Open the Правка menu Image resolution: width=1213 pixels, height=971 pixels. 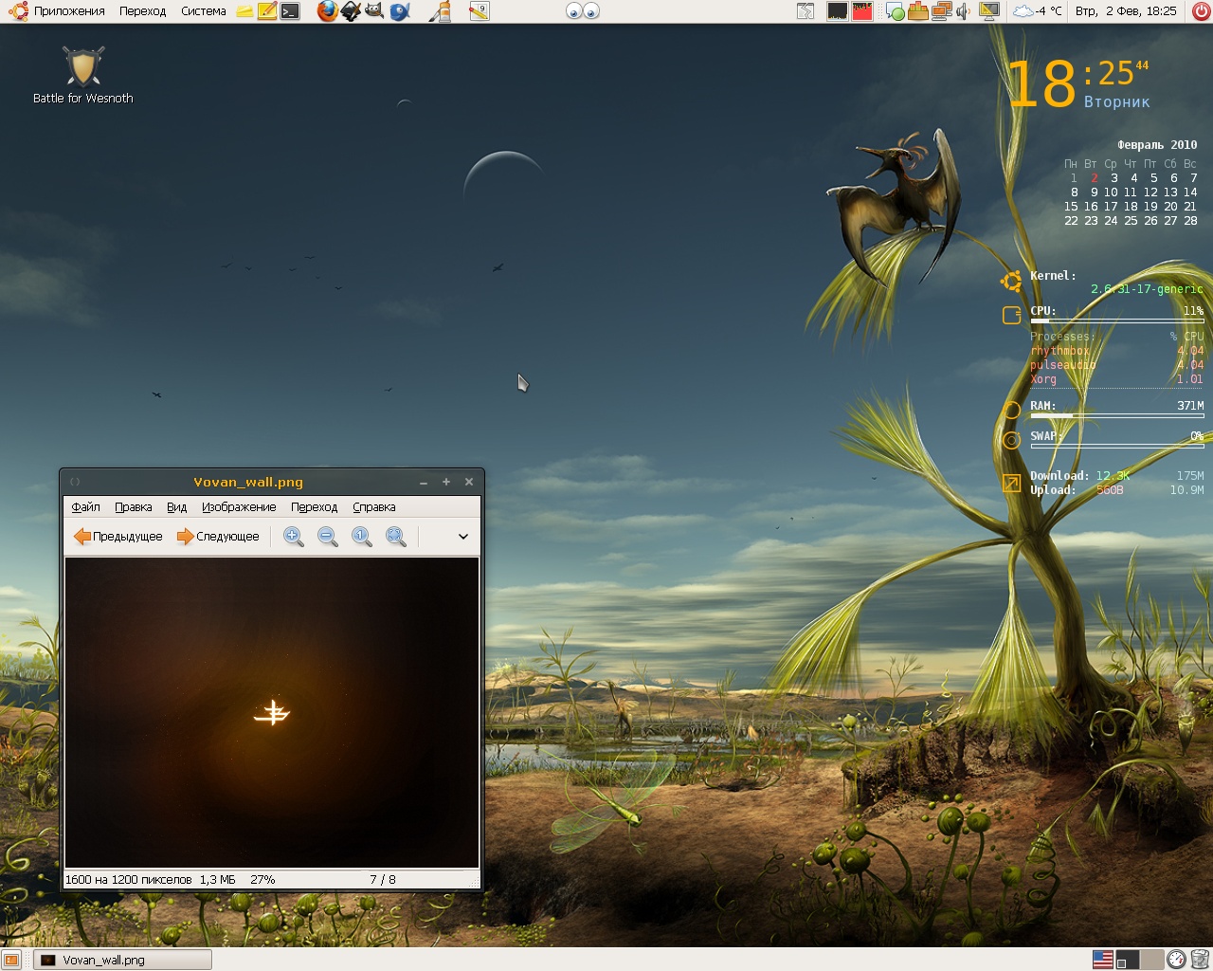[x=134, y=507]
